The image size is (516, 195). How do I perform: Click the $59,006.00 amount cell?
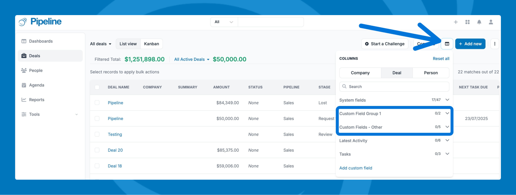228,166
